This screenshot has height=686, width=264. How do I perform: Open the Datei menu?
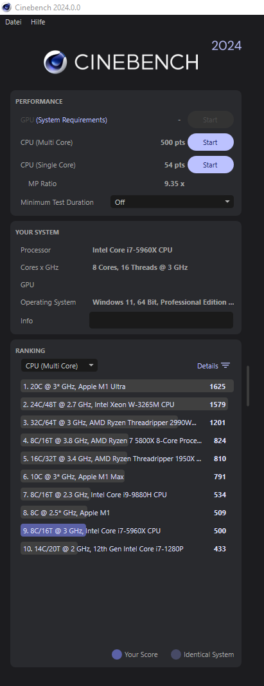click(x=13, y=22)
